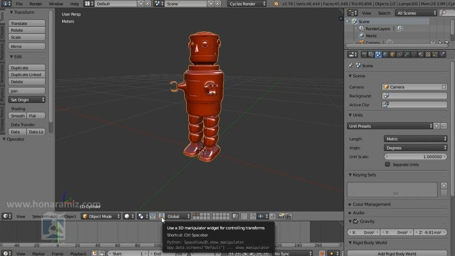The height and width of the screenshot is (256, 455).
Task: Remove unit preset minus button
Action: coord(444,126)
